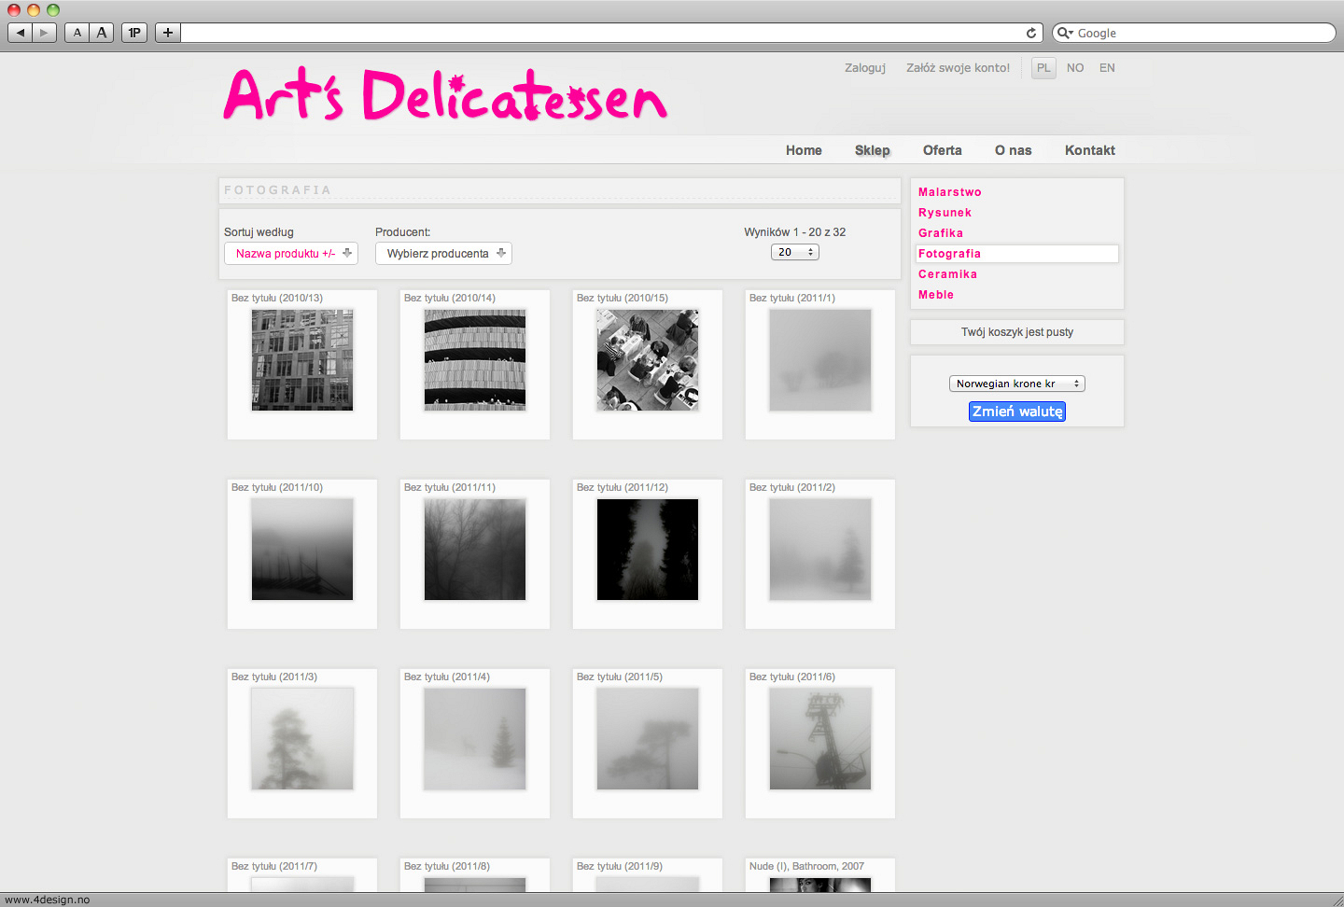Change results per page from 20
This screenshot has width=1344, height=907.
[795, 252]
